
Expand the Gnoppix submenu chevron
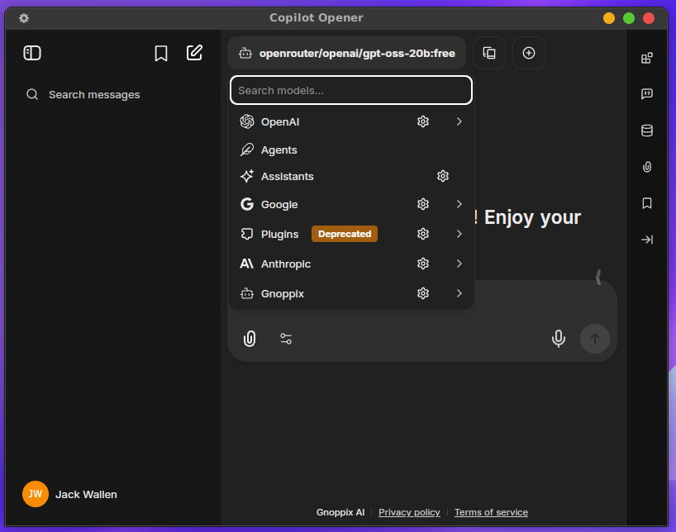[x=459, y=293]
